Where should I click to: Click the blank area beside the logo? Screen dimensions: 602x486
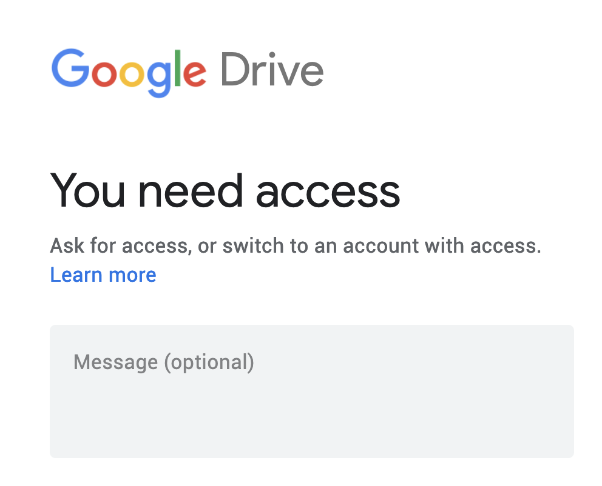click(455, 70)
